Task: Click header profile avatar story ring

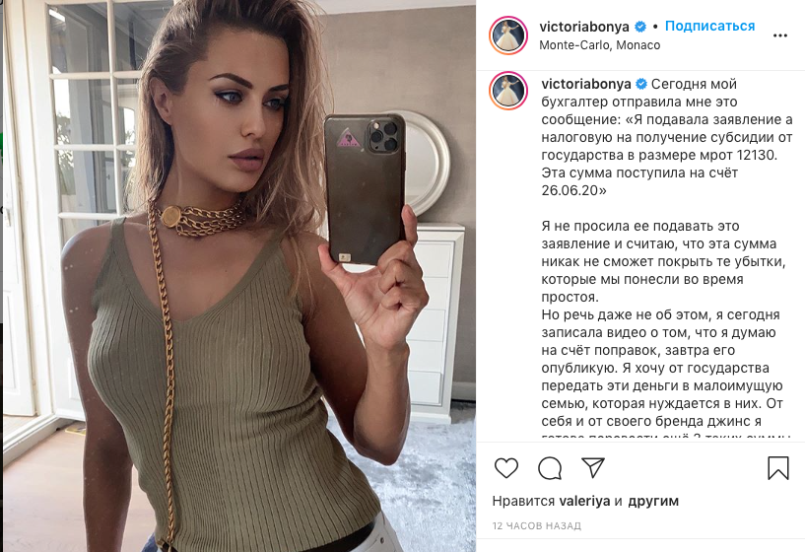Action: 508,35
